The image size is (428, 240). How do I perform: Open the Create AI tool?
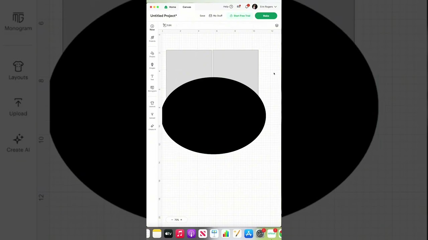152,127
